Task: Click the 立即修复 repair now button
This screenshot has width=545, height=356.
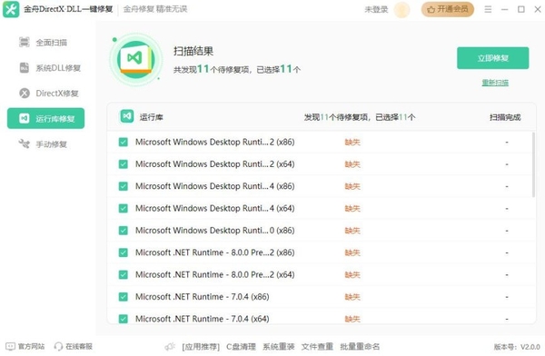Action: click(x=493, y=58)
